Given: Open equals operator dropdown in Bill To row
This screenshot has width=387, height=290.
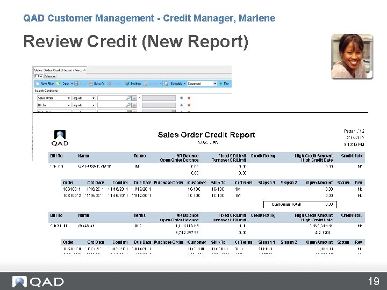Looking at the screenshot, I should click(94, 105).
